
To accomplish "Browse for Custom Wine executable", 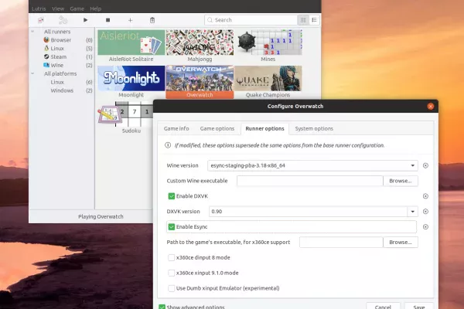I will coord(401,181).
